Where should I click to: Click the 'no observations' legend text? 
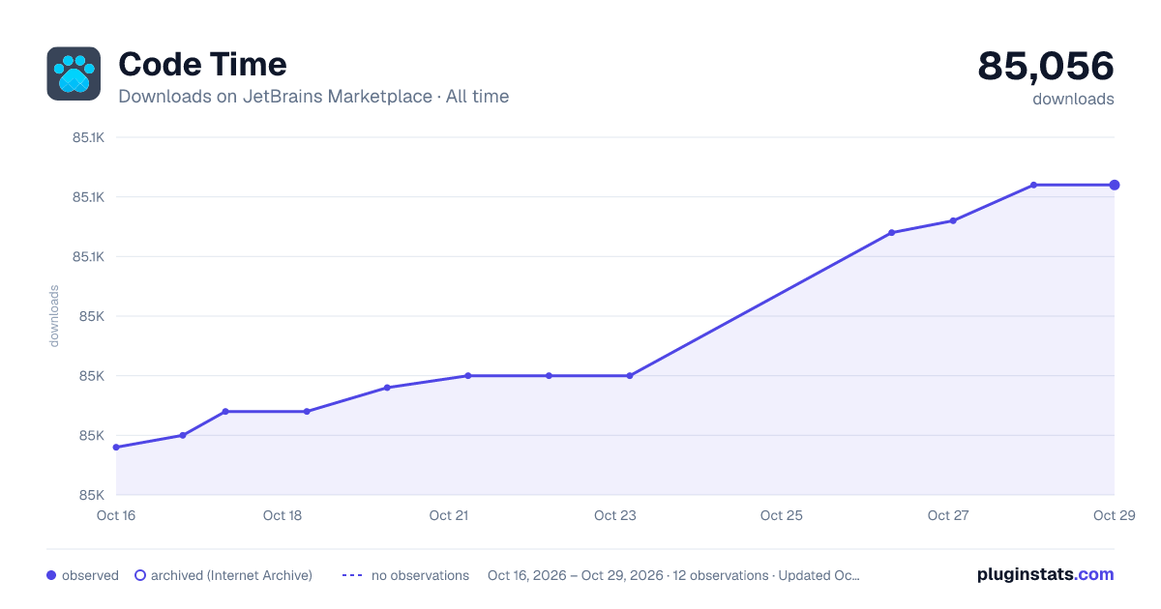(420, 575)
